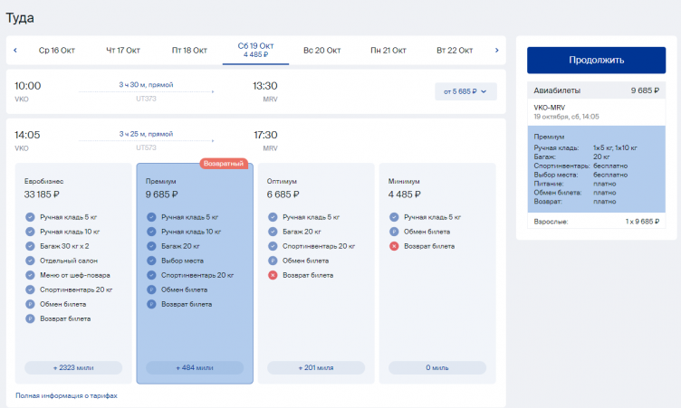Screen dimensions: 681x408
Task: Select the Евробизнес fare card
Action: 72,271
